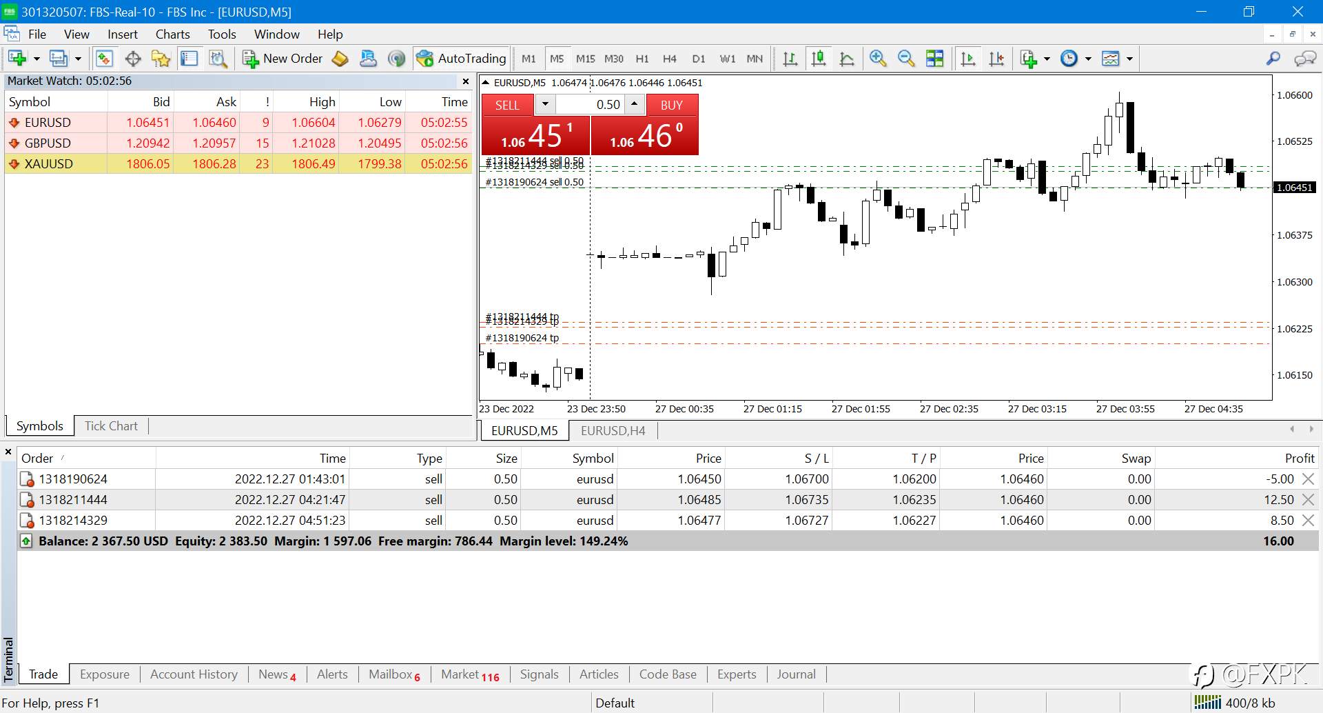This screenshot has width=1323, height=713.
Task: Open the Charts menu
Action: (x=172, y=34)
